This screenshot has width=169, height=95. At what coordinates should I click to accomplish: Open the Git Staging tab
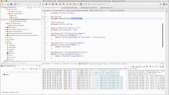pos(103,64)
